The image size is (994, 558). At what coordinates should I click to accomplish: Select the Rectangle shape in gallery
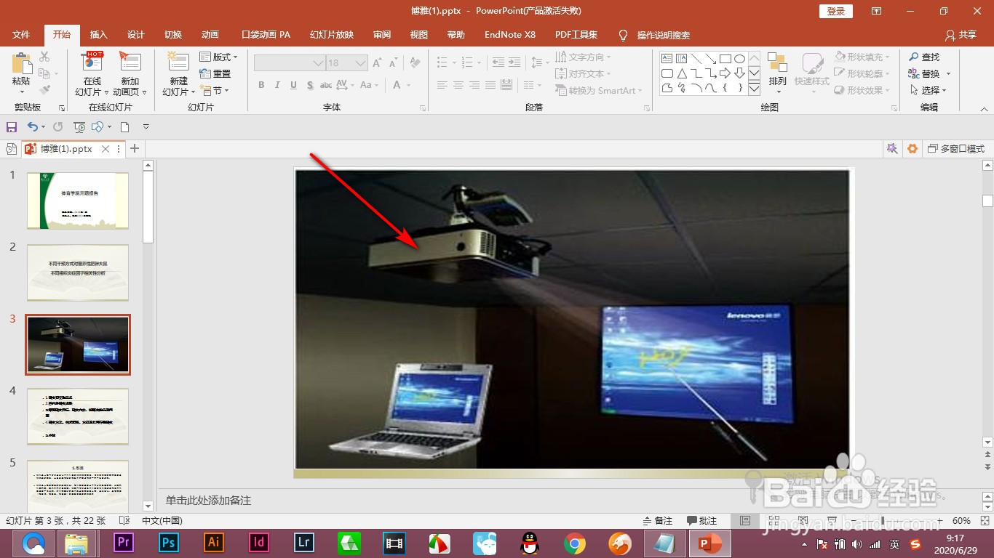725,59
